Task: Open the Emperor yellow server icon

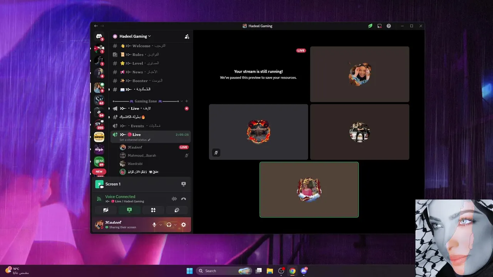Action: pyautogui.click(x=99, y=137)
